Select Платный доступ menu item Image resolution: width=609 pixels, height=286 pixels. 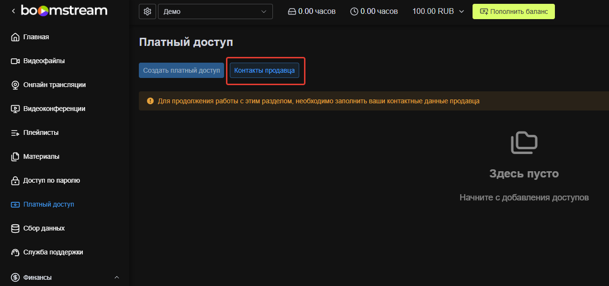click(x=49, y=204)
